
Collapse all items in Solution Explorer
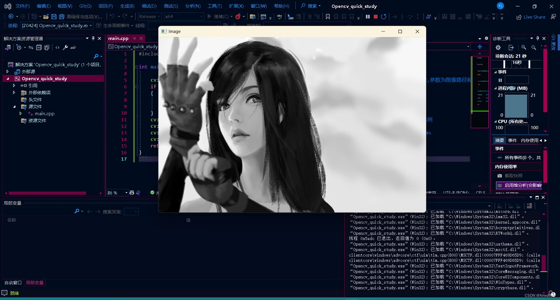click(x=39, y=48)
